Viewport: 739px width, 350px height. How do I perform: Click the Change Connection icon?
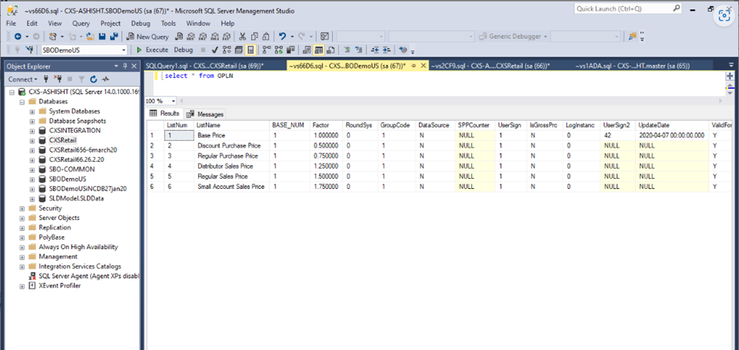pyautogui.click(x=30, y=50)
